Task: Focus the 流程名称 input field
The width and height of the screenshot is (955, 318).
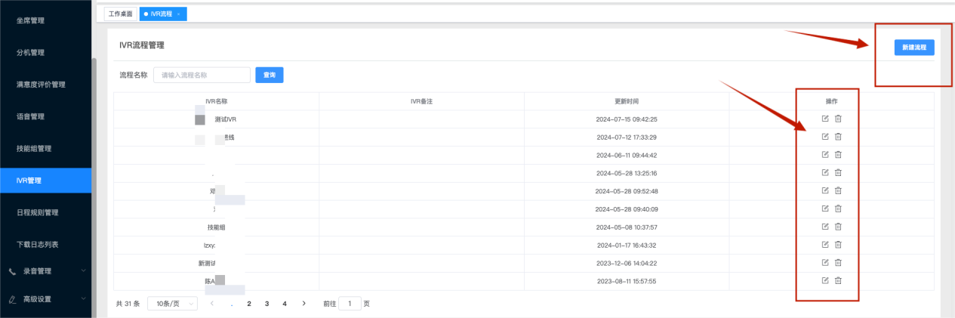Action: (x=202, y=75)
